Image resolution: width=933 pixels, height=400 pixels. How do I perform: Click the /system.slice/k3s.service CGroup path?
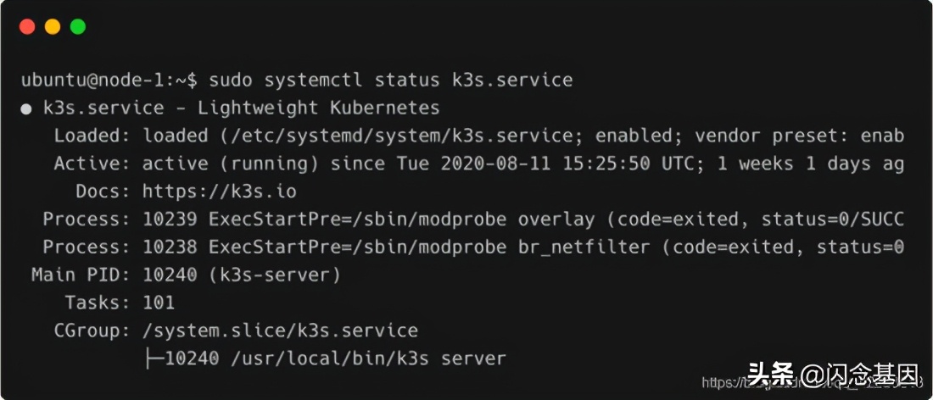pos(280,331)
